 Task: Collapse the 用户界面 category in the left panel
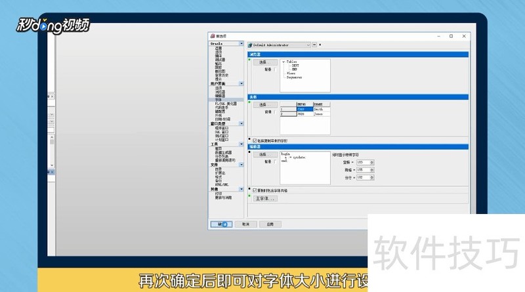point(241,83)
